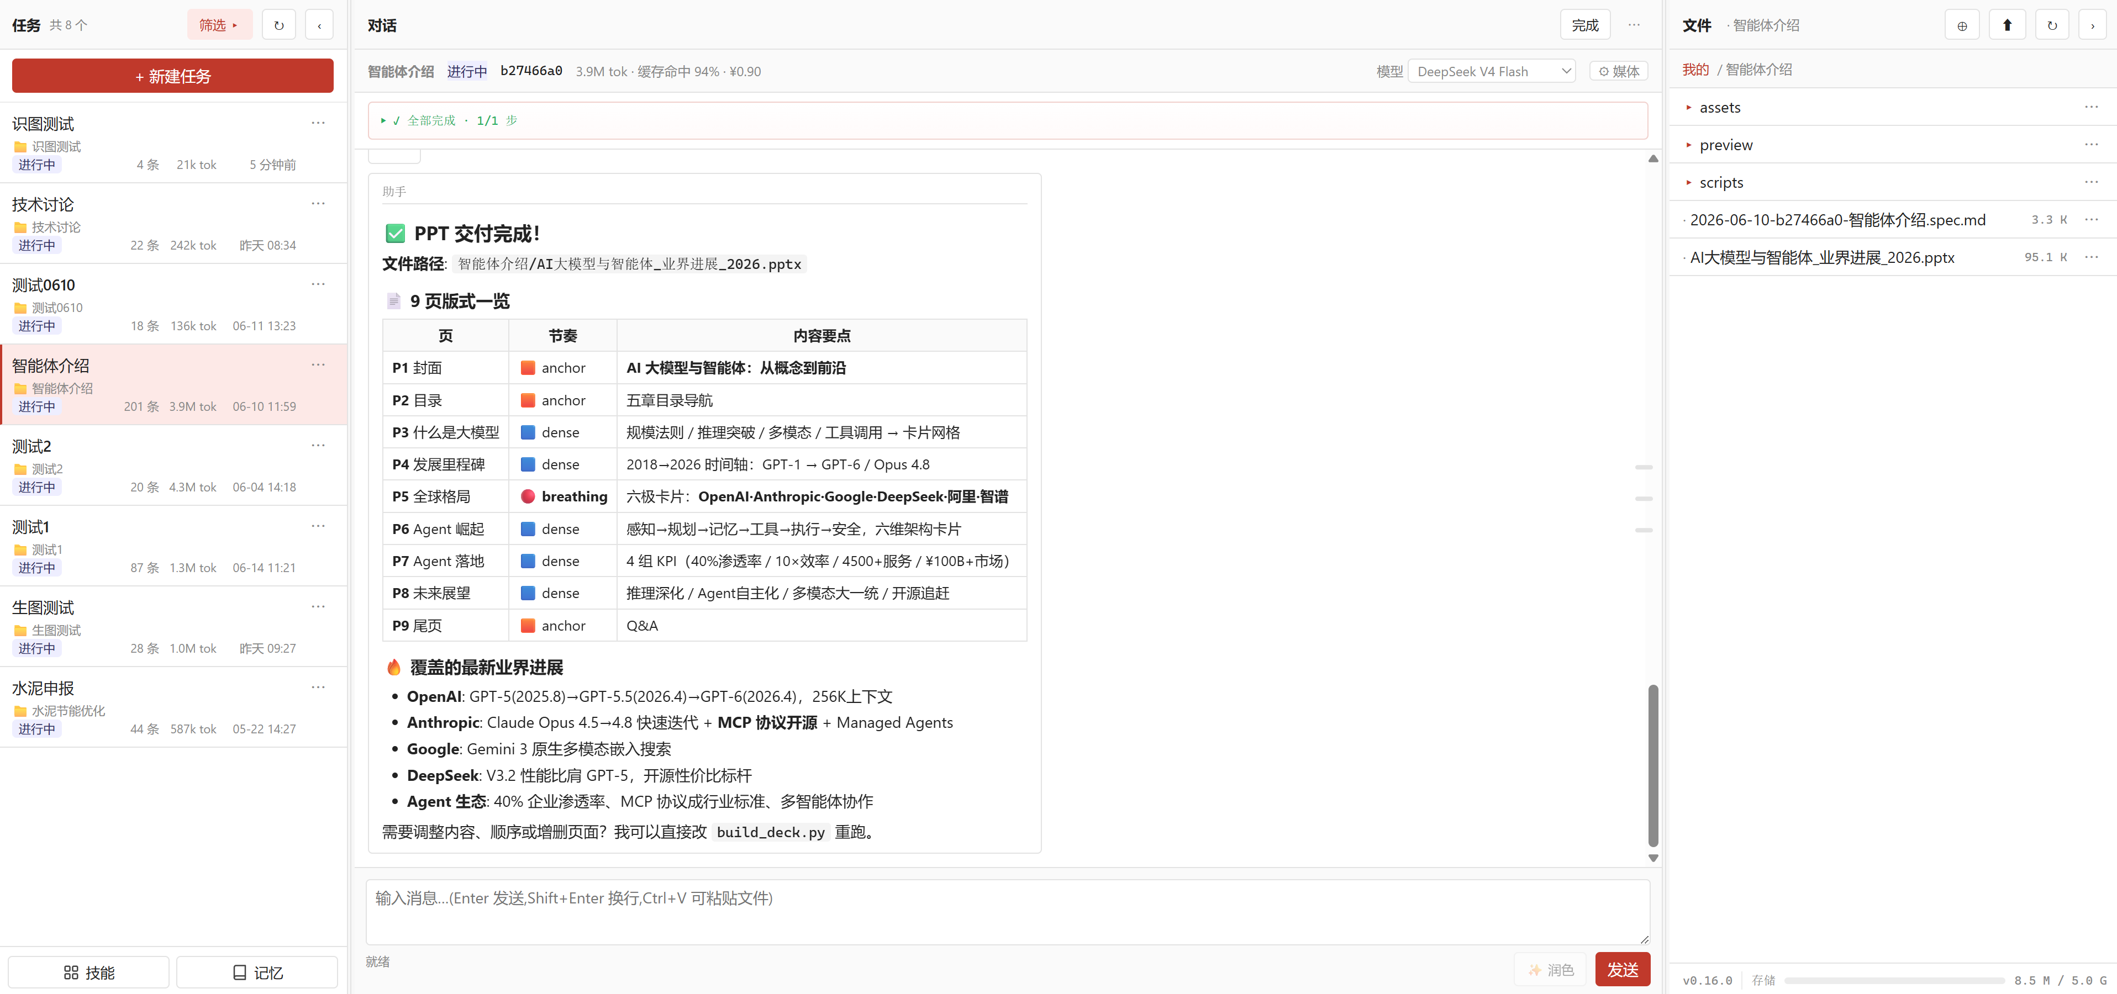Go to 我的 root folder breadcrumb
2117x994 pixels.
pyautogui.click(x=1695, y=70)
